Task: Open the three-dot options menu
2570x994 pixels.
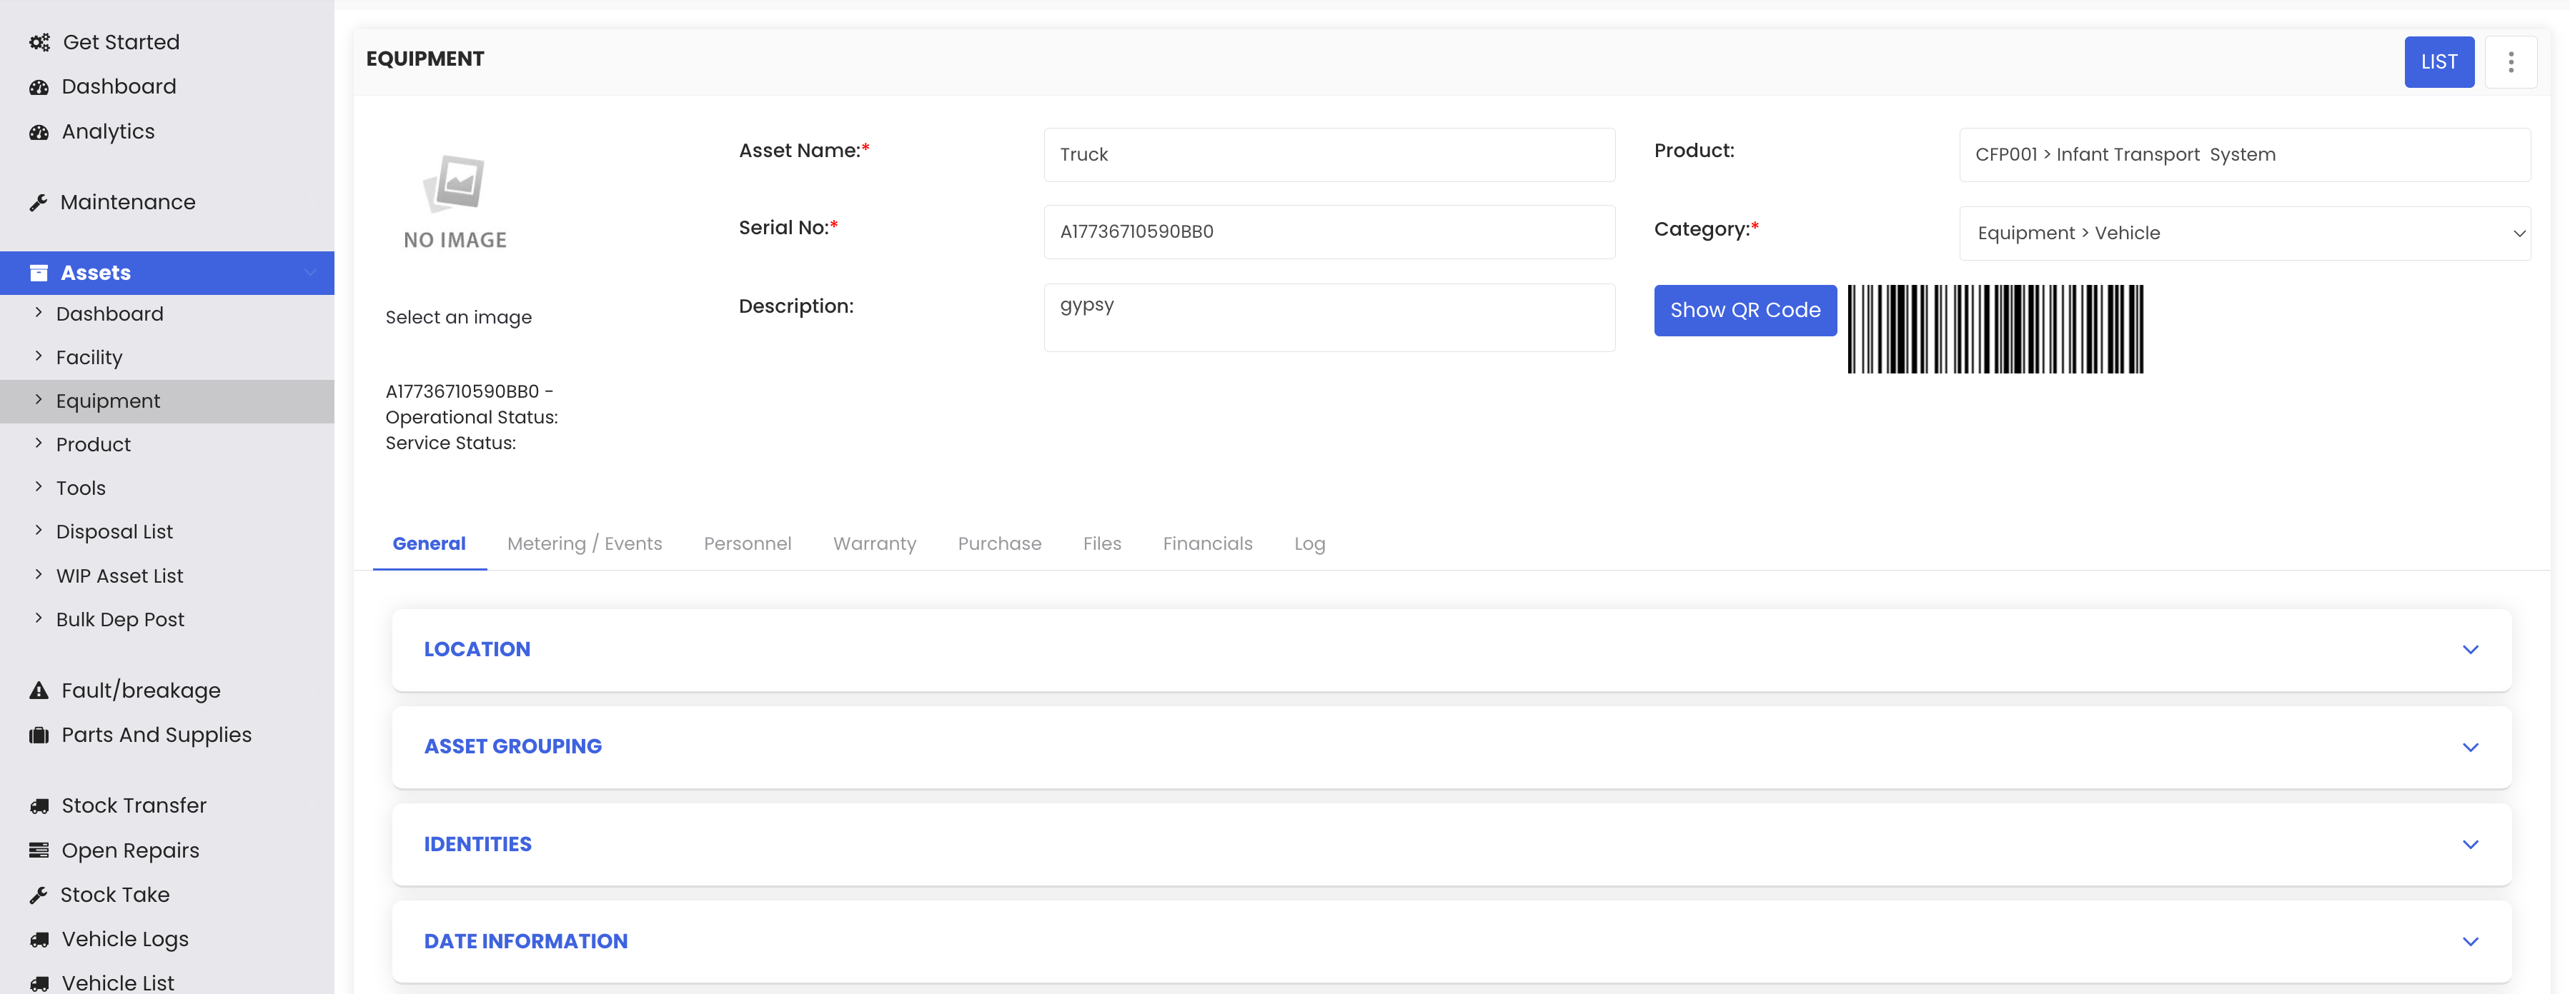Action: [2510, 62]
